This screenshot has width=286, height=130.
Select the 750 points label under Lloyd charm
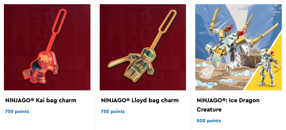(x=113, y=112)
